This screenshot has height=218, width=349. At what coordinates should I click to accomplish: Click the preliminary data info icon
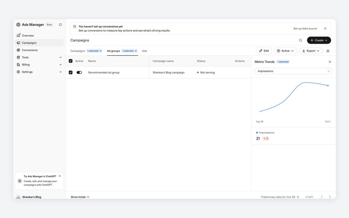coord(298,197)
